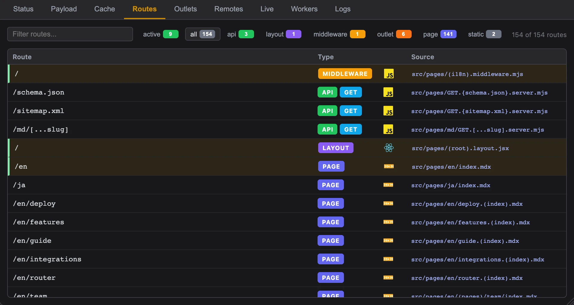The width and height of the screenshot is (574, 305).
Task: Click the React icon in the layout row
Action: coord(389,148)
